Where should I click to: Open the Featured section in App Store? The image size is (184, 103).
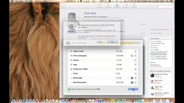[100, 6]
